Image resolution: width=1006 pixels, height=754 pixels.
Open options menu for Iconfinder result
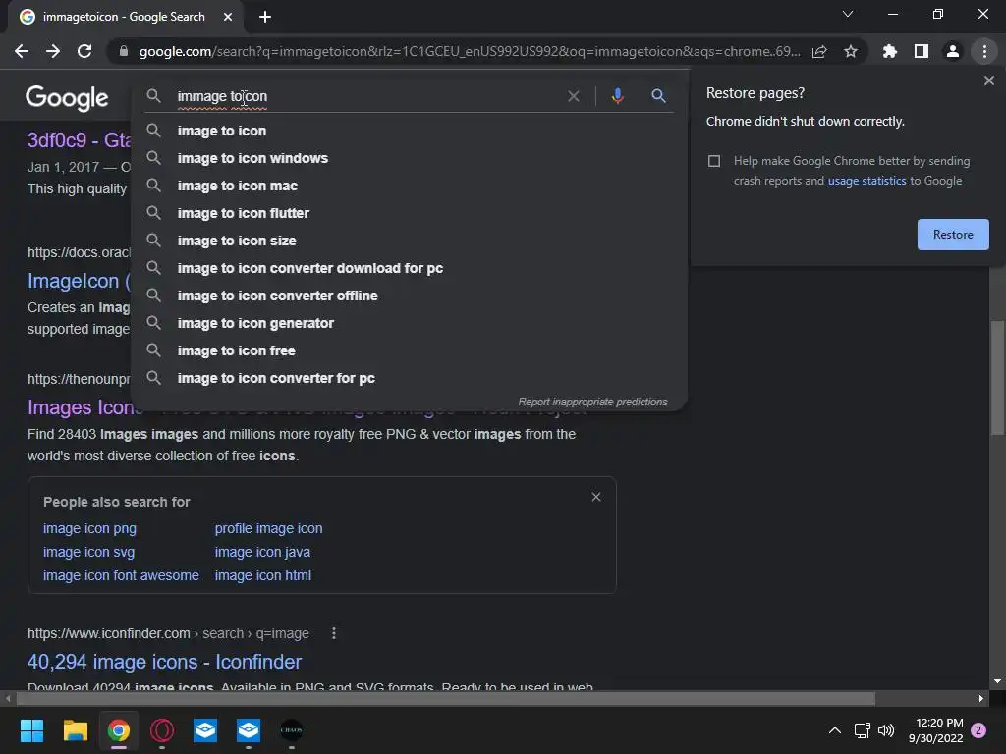point(334,633)
